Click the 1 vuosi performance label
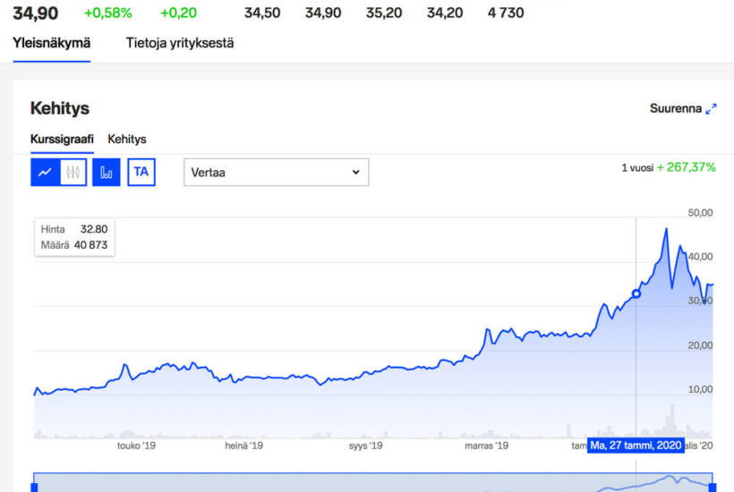Image resolution: width=734 pixels, height=492 pixels. pyautogui.click(x=637, y=168)
